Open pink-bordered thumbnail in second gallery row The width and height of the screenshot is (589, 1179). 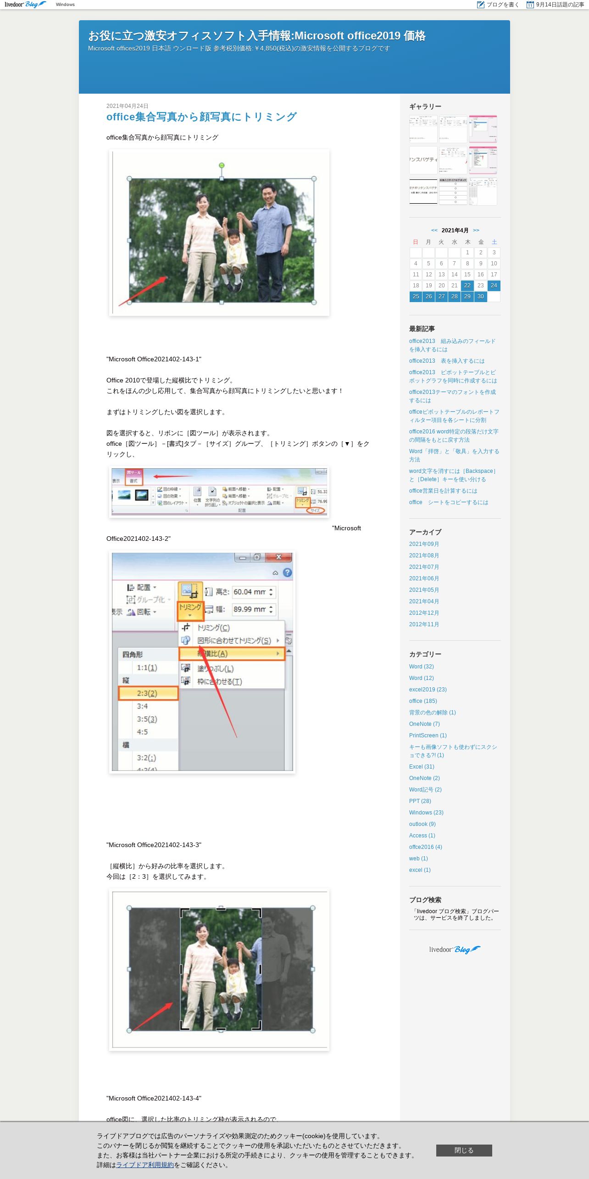click(x=483, y=160)
